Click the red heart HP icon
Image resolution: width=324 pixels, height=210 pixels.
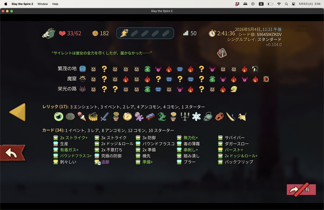tap(62, 33)
